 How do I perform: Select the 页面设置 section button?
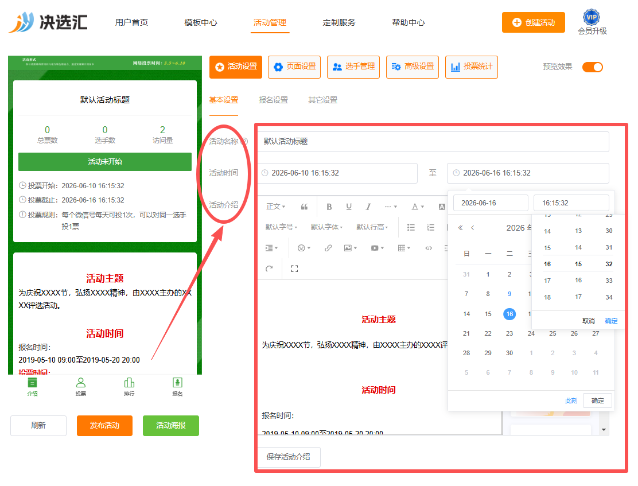tap(294, 67)
